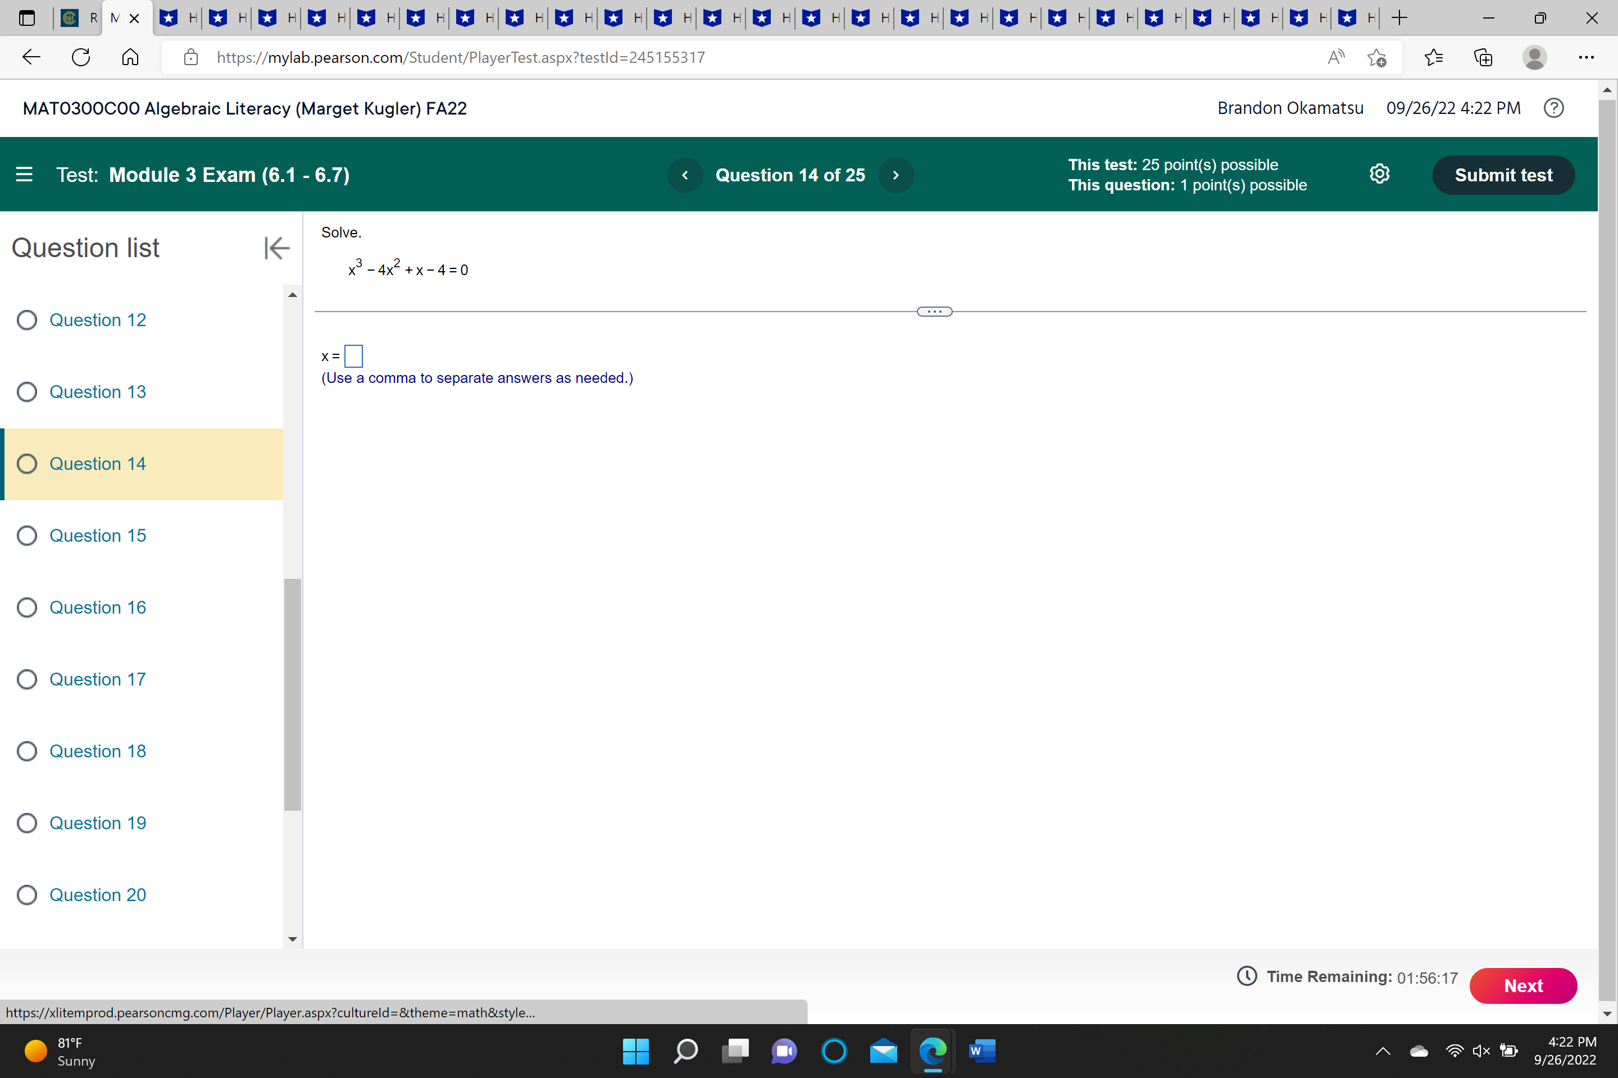Advance with the right chevron arrow
The width and height of the screenshot is (1618, 1078).
coord(896,175)
